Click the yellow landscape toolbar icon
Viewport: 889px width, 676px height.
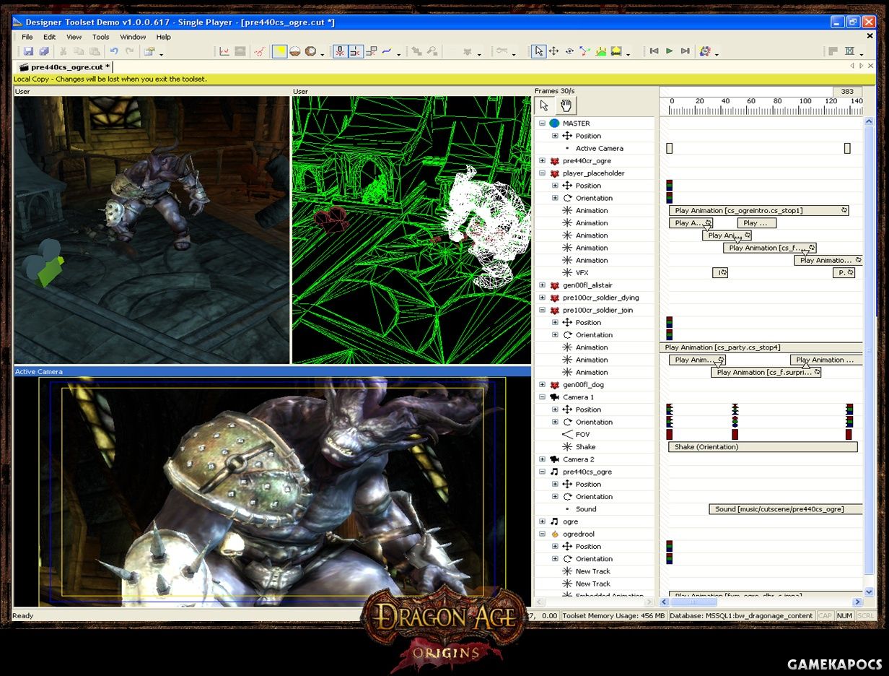(616, 51)
